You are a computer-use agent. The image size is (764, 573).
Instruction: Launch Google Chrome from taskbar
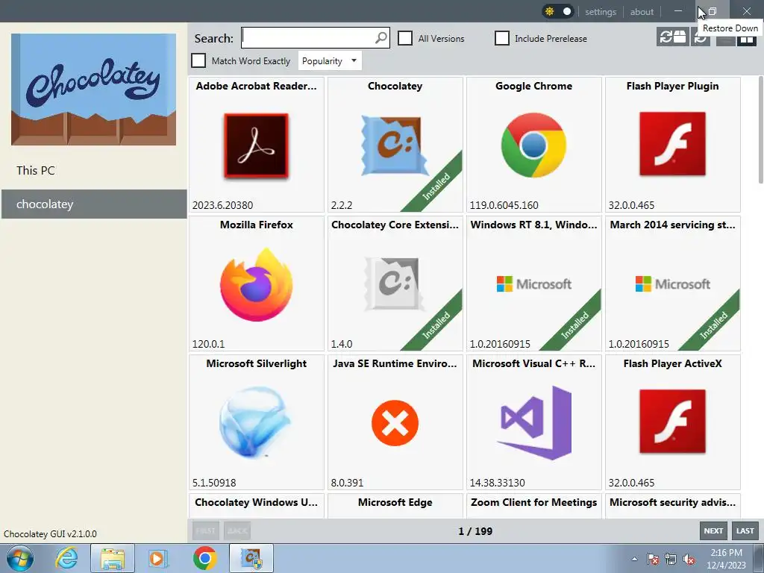coord(204,558)
